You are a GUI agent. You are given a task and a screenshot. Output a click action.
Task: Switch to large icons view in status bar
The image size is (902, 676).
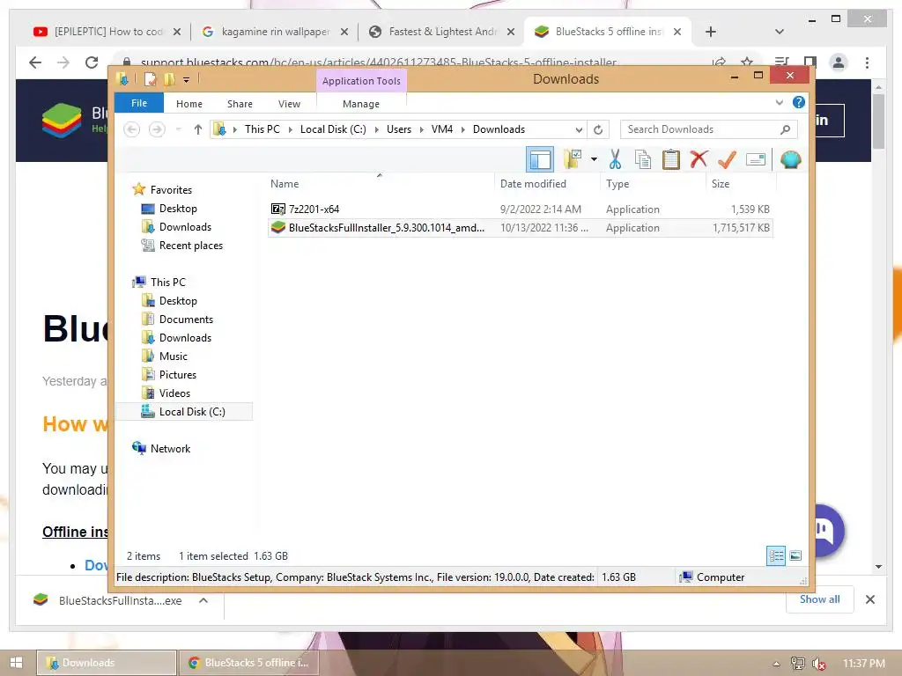795,556
